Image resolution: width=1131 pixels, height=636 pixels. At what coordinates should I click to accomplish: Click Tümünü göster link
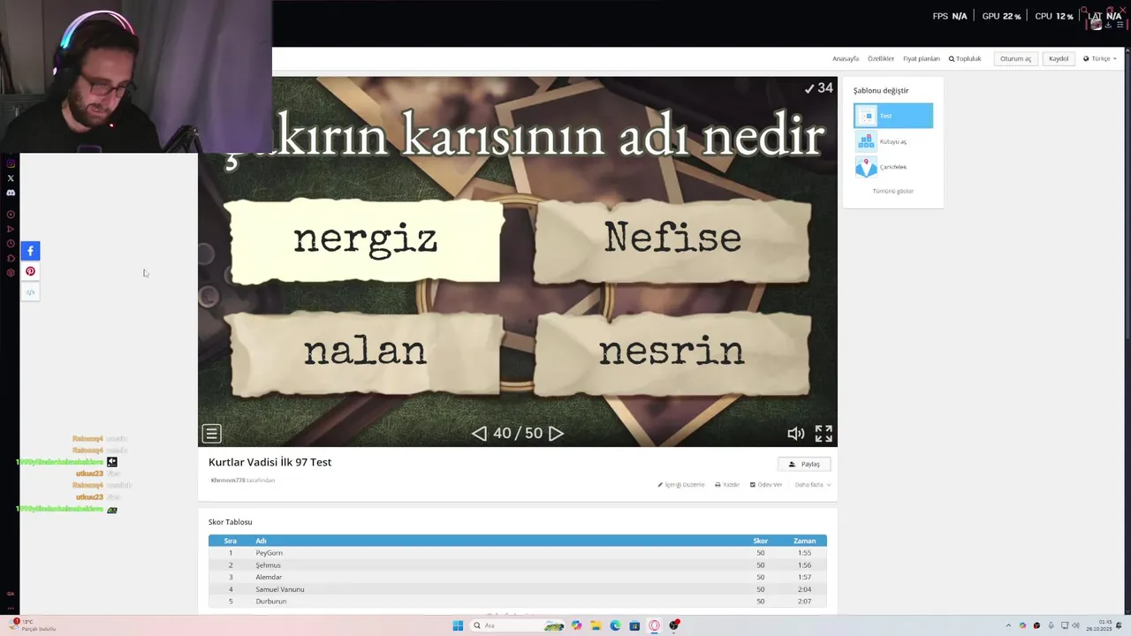coord(893,191)
